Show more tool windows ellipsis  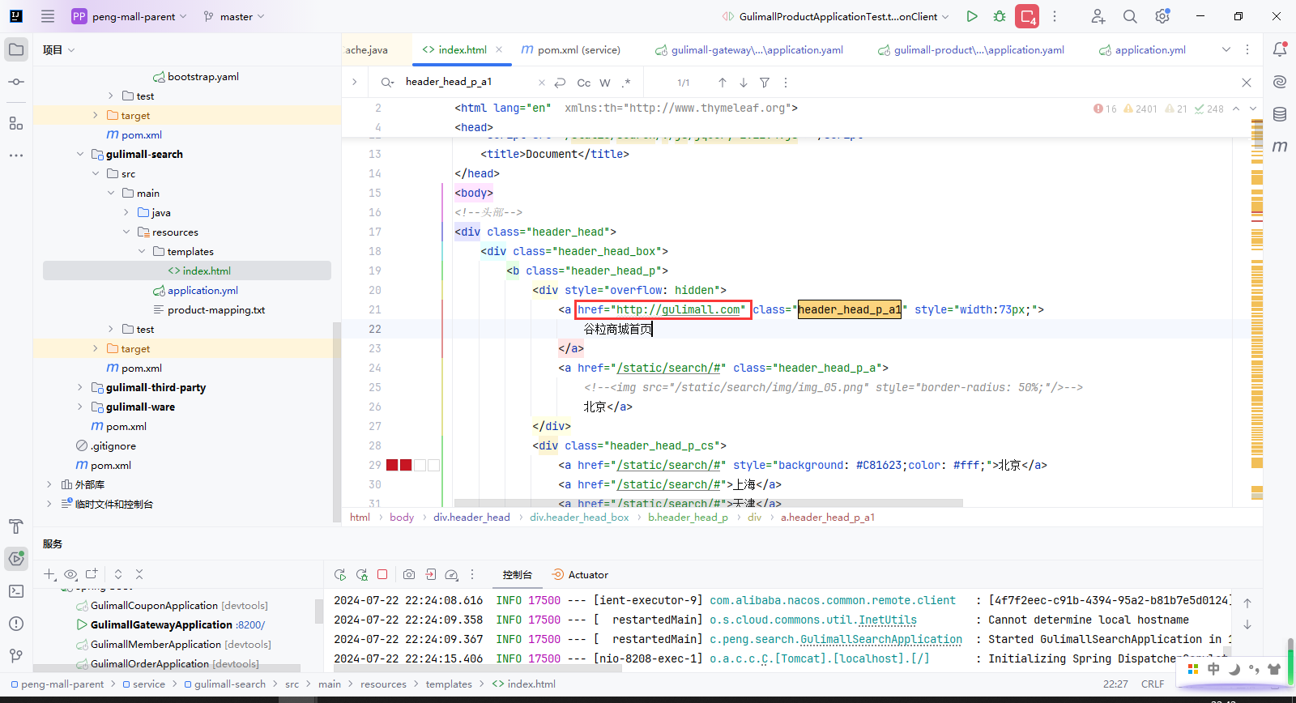[x=16, y=155]
